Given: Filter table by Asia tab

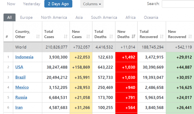Looking at the screenshot, I should click(x=79, y=17).
